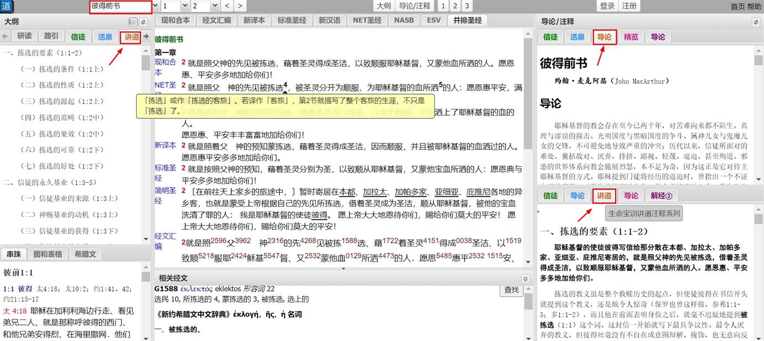
Task: Click the list view icon in 大纲 panel
Action: click(x=133, y=22)
